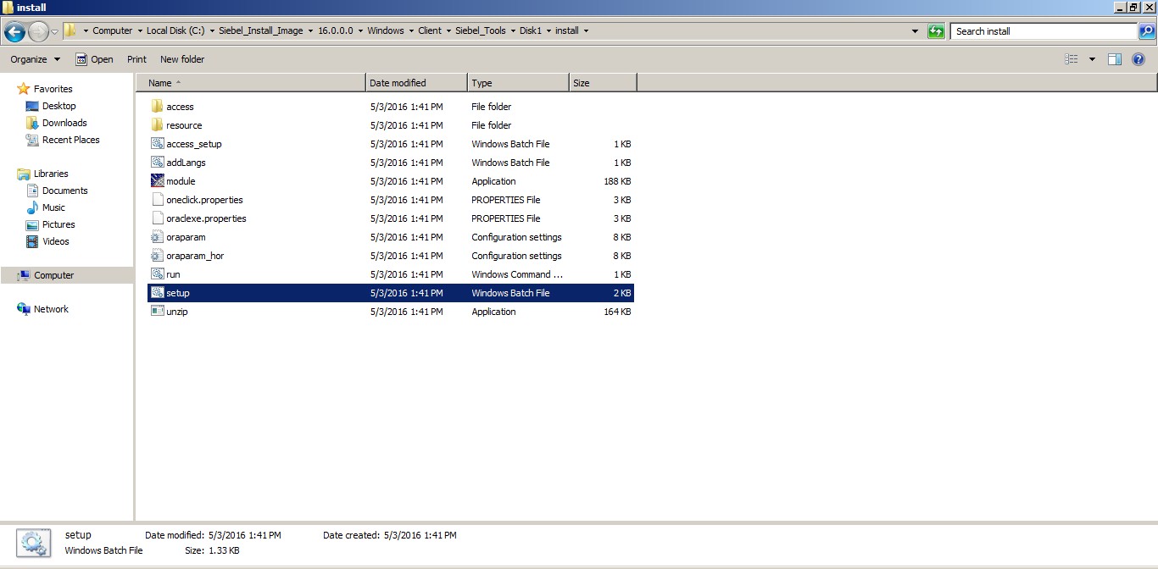Open the address bar history dropdown
The image size is (1158, 569).
click(915, 30)
